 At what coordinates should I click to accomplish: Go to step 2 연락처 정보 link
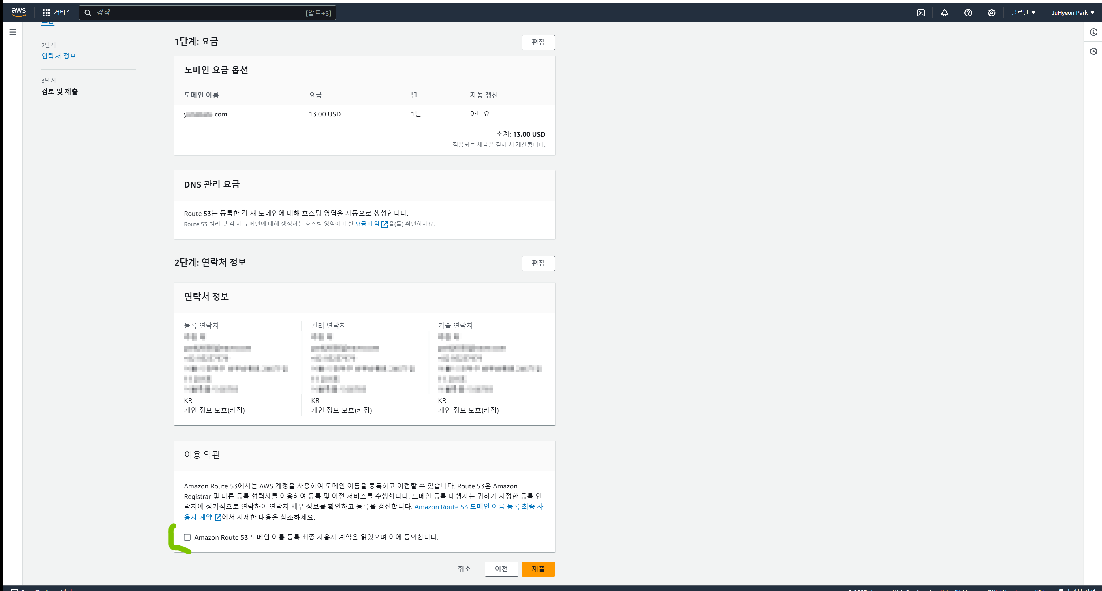point(59,56)
